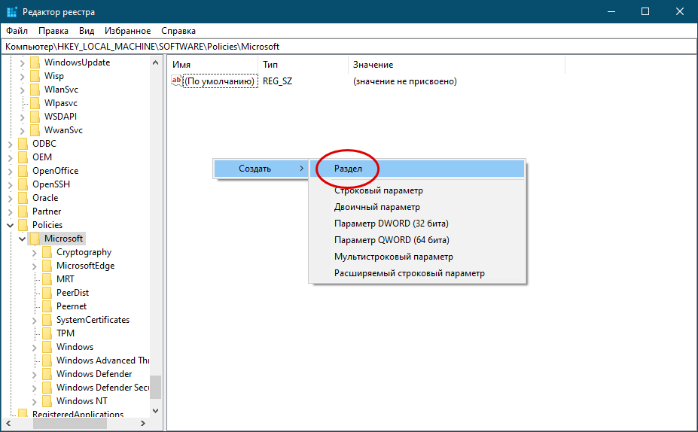Choose Двоичный параметр from submenu

pos(418,207)
